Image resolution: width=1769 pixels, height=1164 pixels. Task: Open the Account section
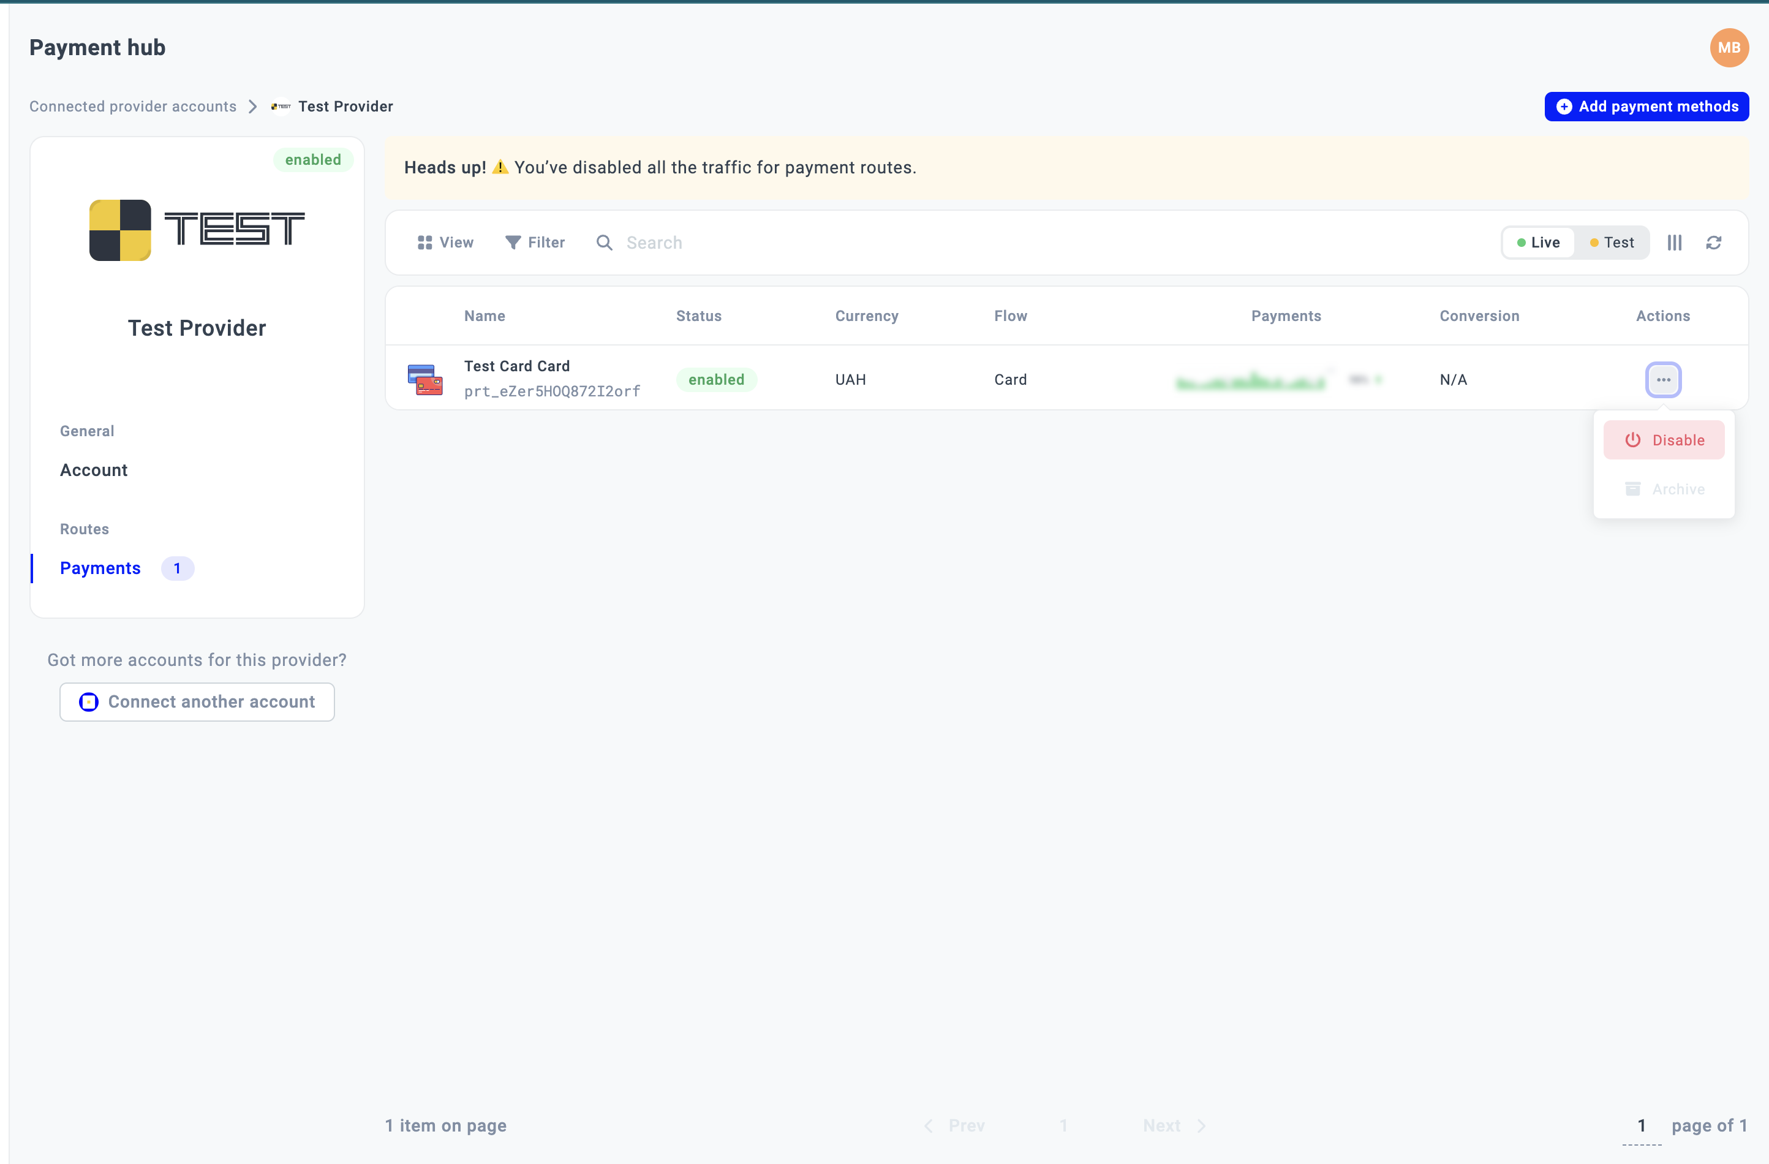point(94,470)
